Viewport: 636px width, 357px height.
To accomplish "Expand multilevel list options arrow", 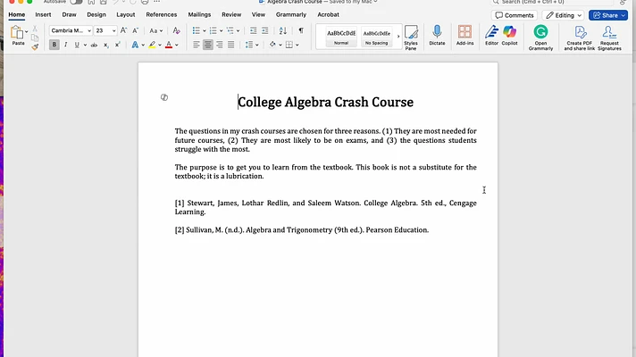I will tap(238, 31).
